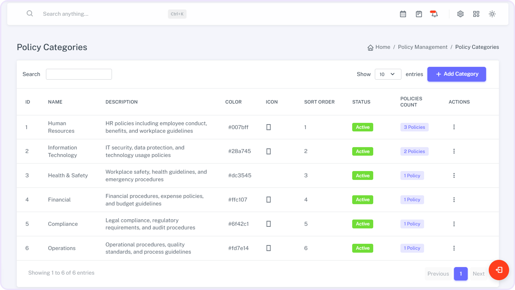Sort table by Name column header

tap(55, 102)
